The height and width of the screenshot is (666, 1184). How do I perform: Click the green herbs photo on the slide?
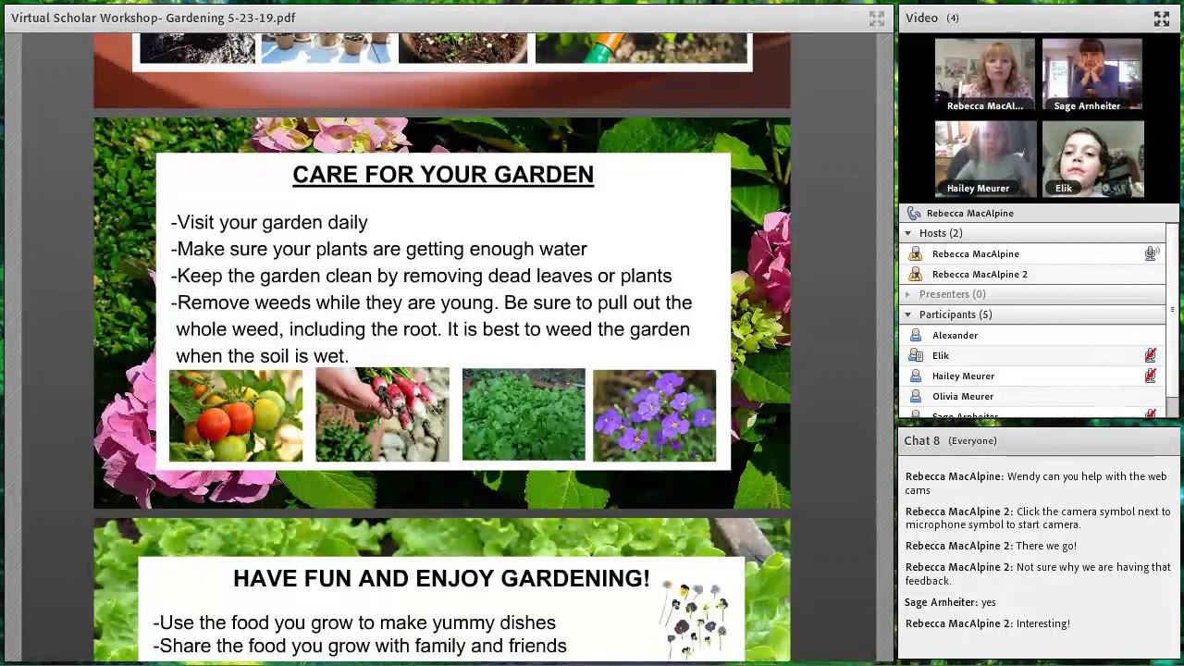click(524, 415)
